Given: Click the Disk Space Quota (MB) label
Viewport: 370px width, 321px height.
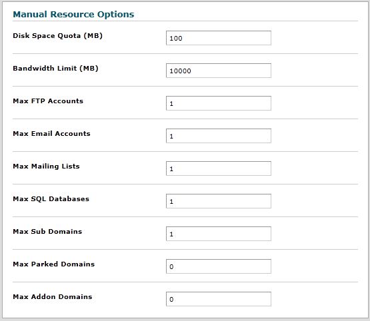Looking at the screenshot, I should [x=57, y=36].
